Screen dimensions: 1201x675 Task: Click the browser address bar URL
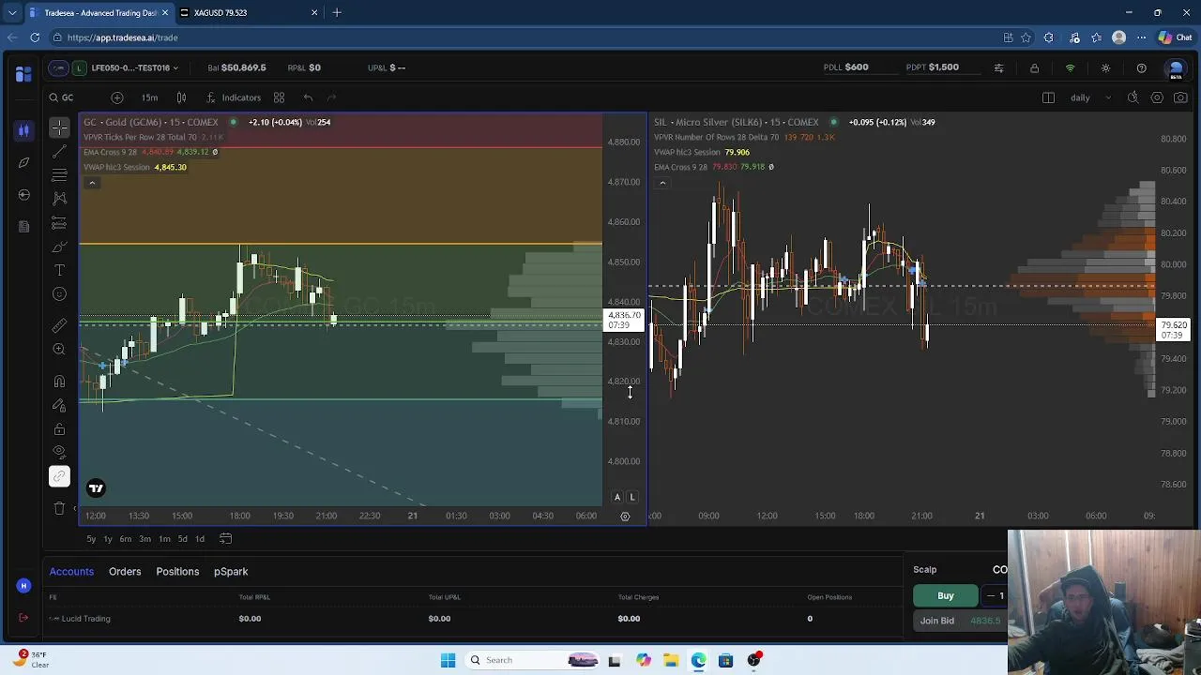pos(122,37)
